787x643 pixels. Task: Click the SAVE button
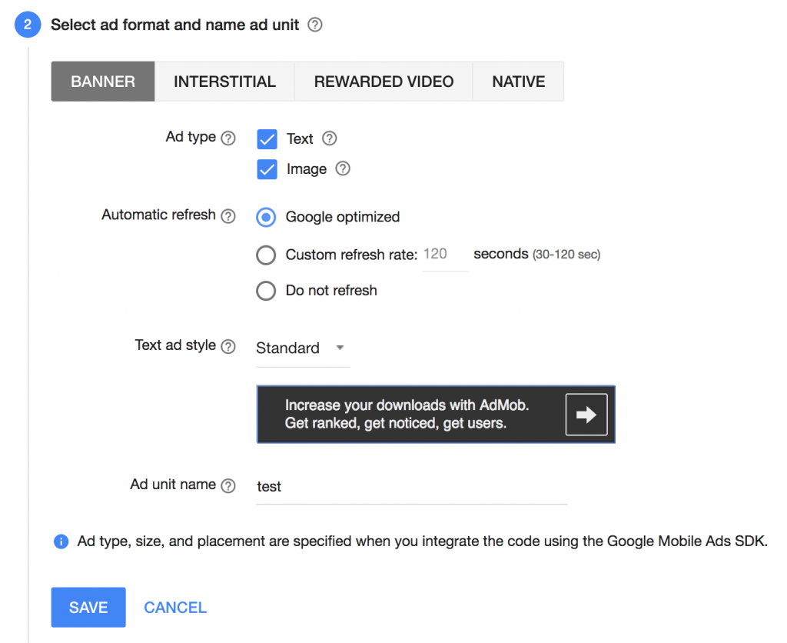88,607
